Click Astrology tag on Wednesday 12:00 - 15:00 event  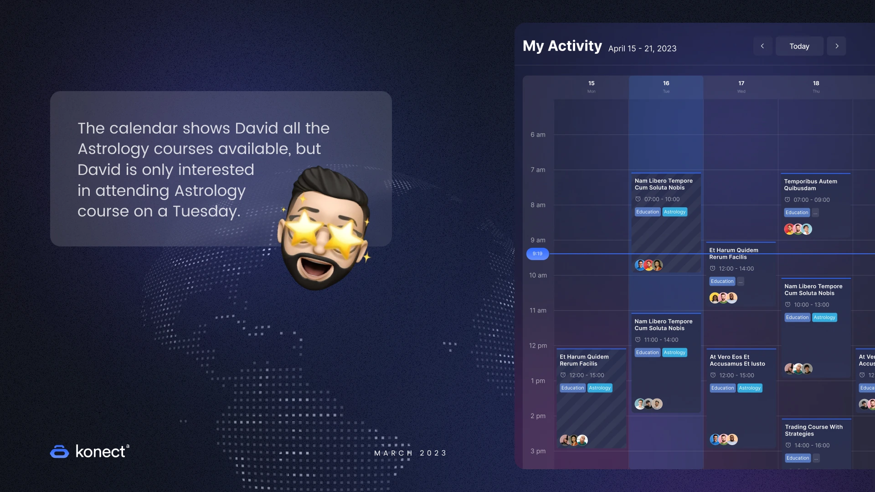point(750,388)
